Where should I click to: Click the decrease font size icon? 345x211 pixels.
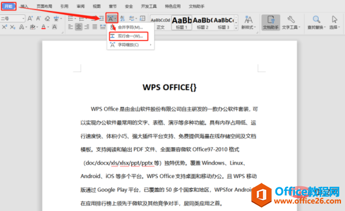click(39, 18)
